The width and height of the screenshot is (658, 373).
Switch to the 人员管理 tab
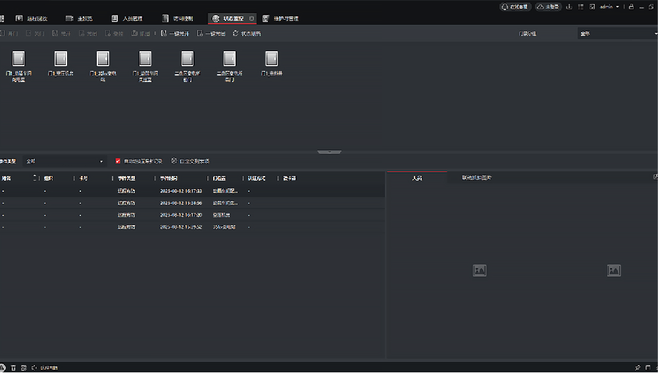tap(127, 18)
